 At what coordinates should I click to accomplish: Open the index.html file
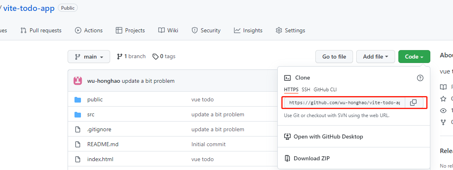(100, 160)
